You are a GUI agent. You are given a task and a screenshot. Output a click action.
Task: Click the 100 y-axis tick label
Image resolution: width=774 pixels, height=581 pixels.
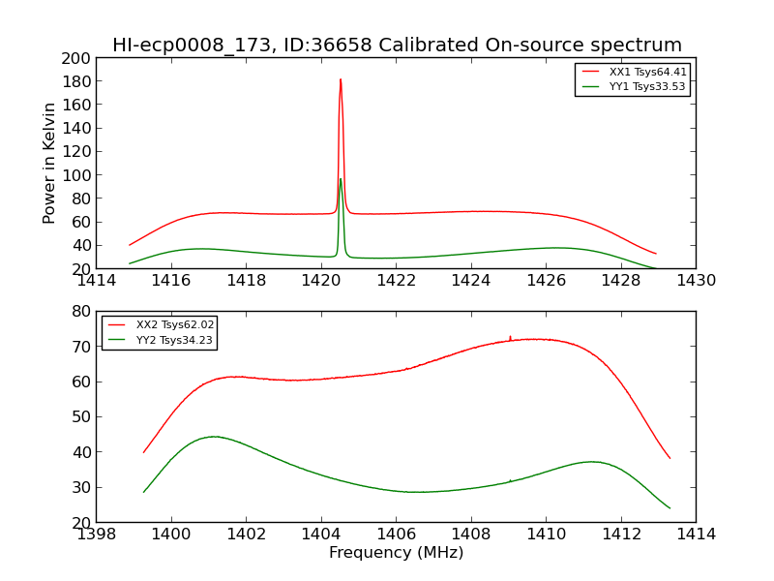pyautogui.click(x=76, y=175)
